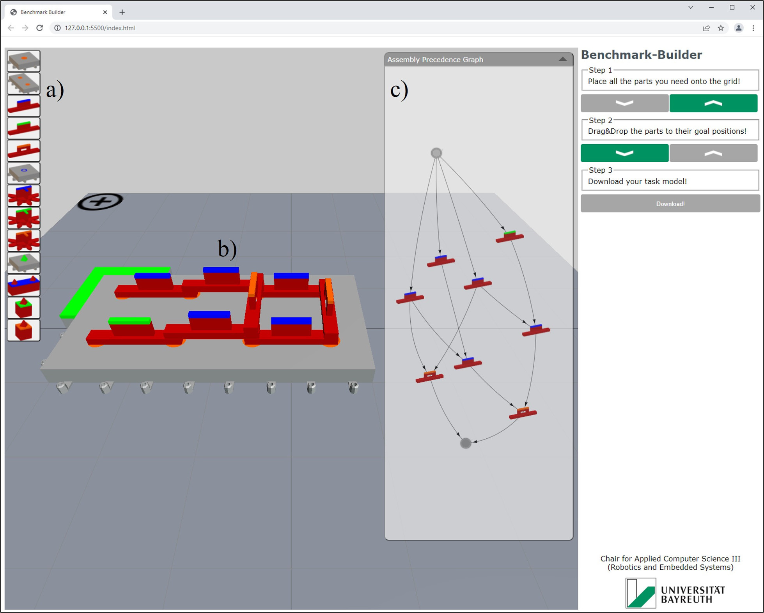Image resolution: width=764 pixels, height=613 pixels.
Task: Click the gray up chevron under Step 2
Action: [713, 153]
